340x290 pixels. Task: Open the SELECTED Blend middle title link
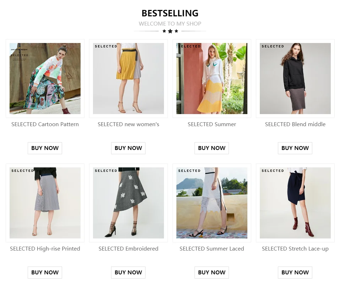[x=295, y=124]
